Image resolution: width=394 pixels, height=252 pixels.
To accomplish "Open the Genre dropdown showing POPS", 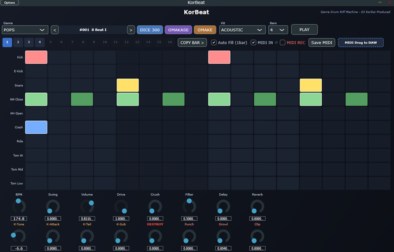I will pos(25,30).
